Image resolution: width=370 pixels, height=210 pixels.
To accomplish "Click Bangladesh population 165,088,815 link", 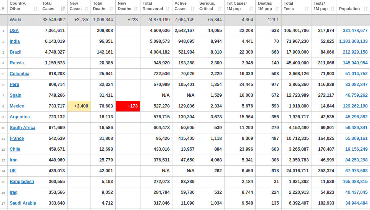I will pos(355,182).
